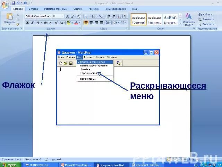
Task: Apply yellow text highlight color
Action: pos(69,23)
